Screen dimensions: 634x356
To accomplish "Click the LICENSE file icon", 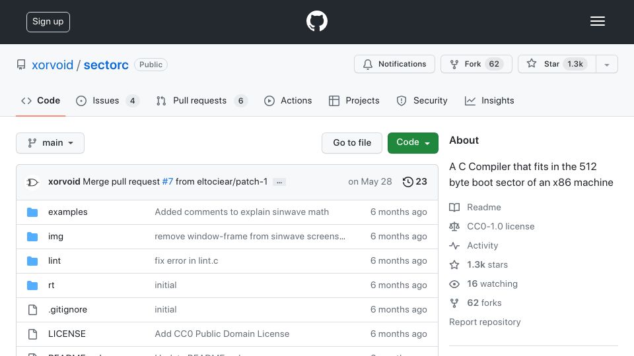I will pyautogui.click(x=32, y=334).
